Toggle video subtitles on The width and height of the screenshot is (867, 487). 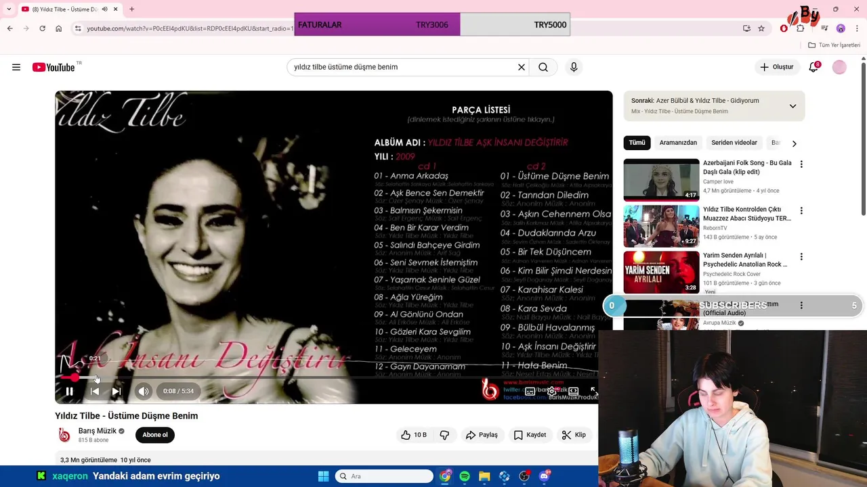point(530,391)
